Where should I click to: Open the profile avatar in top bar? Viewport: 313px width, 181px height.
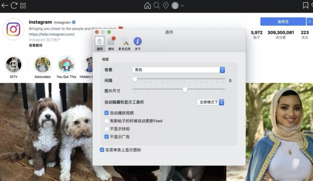click(175, 6)
